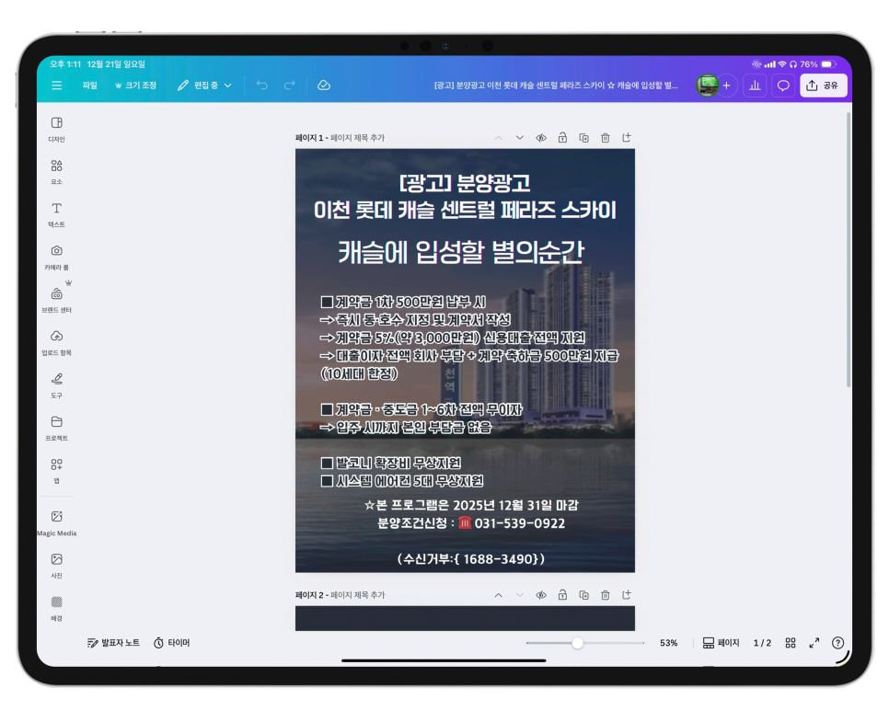Click the 1 / 2 page indicator
The image size is (889, 722).
coord(762,643)
